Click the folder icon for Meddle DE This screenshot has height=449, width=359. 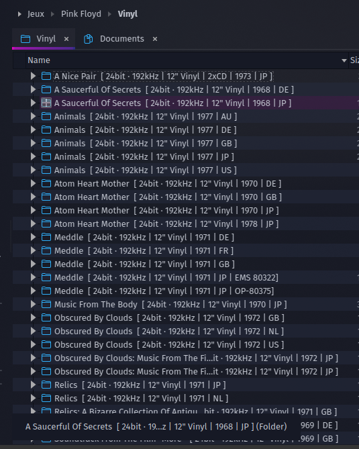pos(46,237)
